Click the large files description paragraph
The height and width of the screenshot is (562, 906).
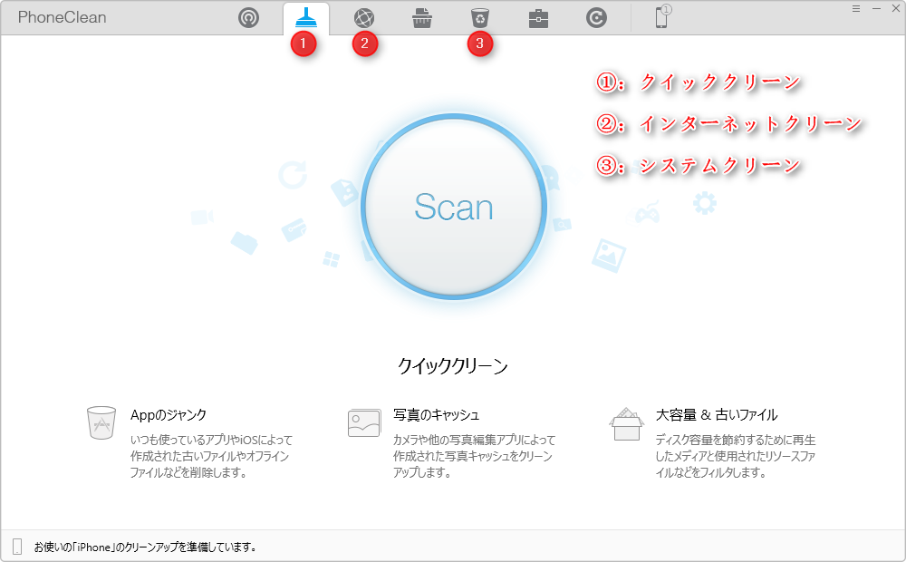click(x=736, y=456)
